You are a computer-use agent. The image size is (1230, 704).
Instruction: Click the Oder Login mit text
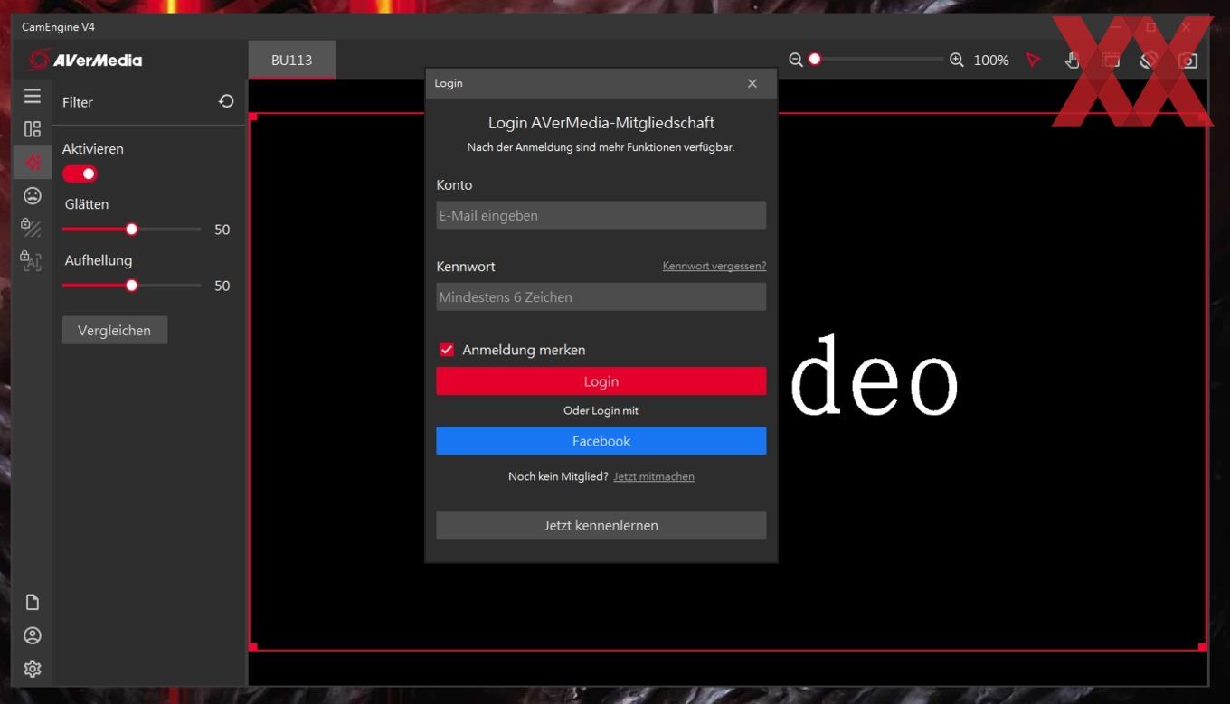click(601, 410)
